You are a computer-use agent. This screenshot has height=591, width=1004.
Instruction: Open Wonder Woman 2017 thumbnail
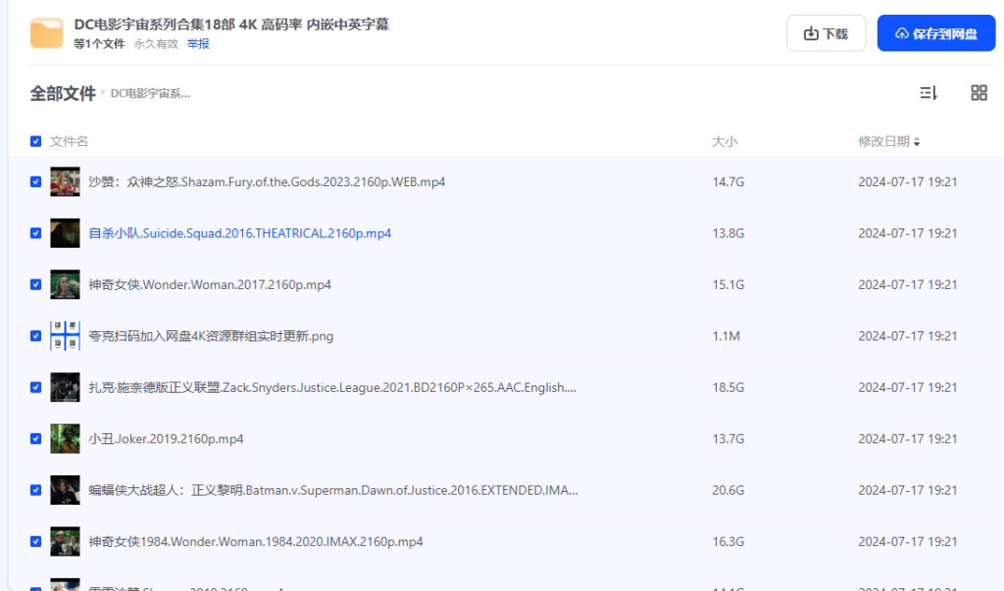pos(66,284)
